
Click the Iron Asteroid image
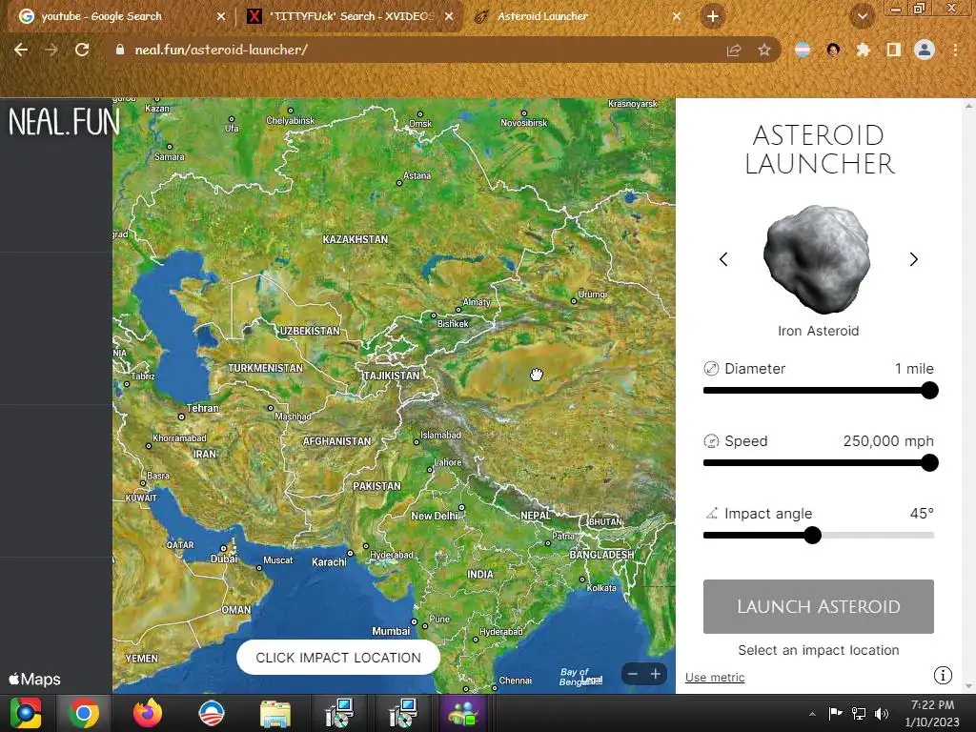(817, 259)
